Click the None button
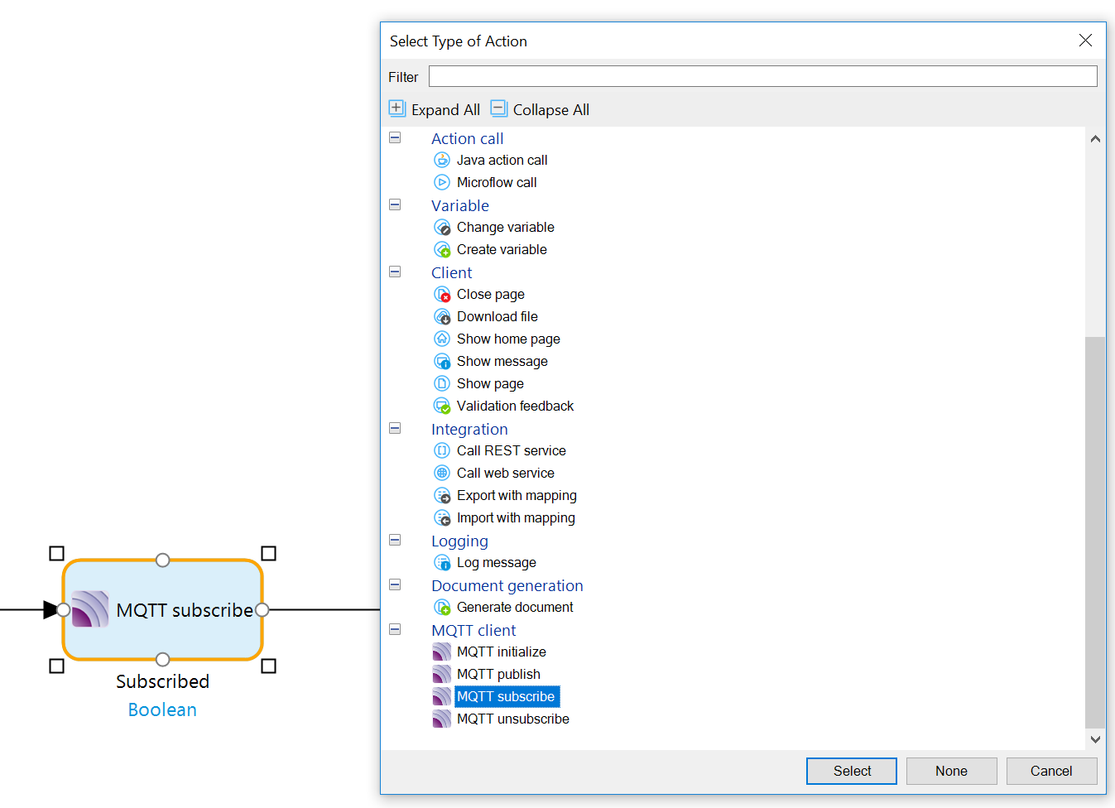This screenshot has width=1115, height=808. pos(951,771)
